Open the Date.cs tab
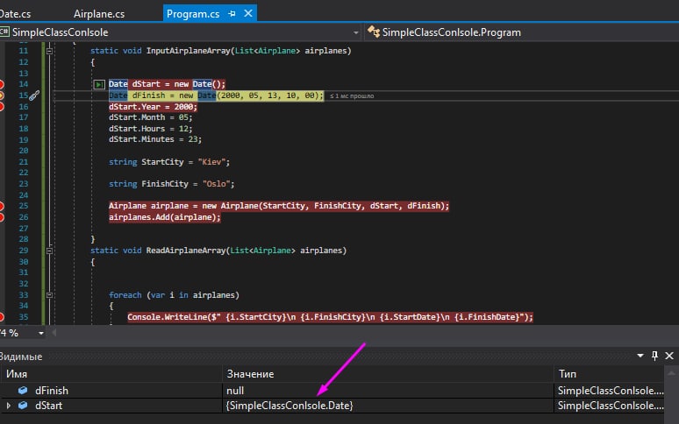This screenshot has height=424, width=679. [x=16, y=14]
